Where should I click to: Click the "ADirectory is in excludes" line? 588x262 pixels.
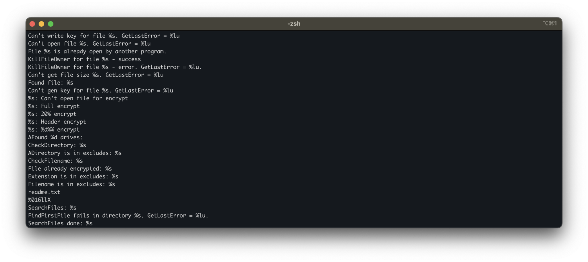pyautogui.click(x=75, y=153)
